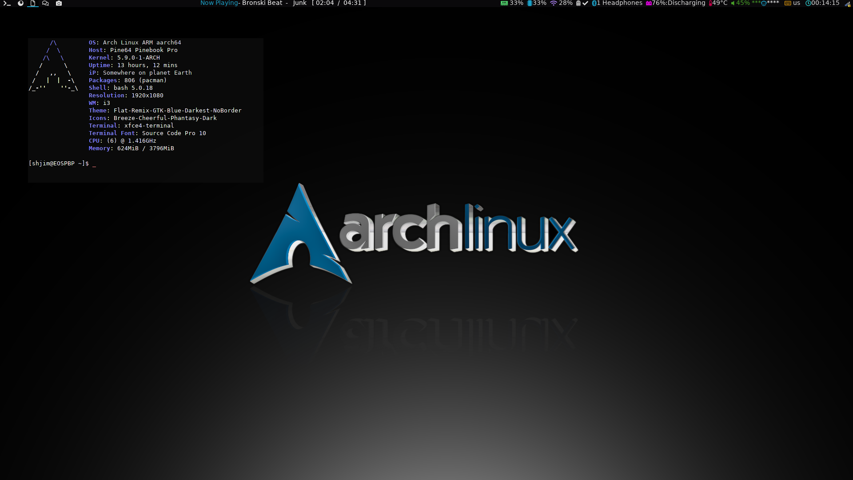Click the 45% volume level text
This screenshot has height=480, width=853.
point(743,3)
